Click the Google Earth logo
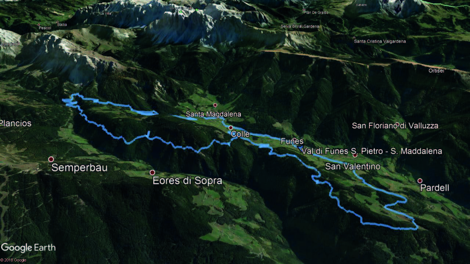Viewport: 470px width, 264px height. (28, 248)
